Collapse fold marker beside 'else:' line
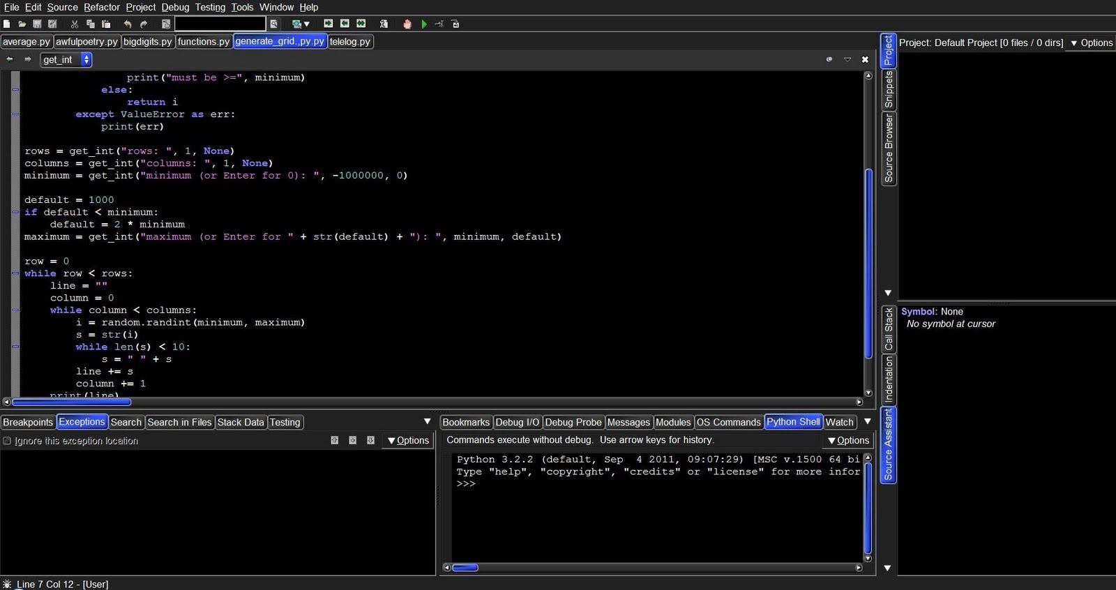 coord(15,90)
